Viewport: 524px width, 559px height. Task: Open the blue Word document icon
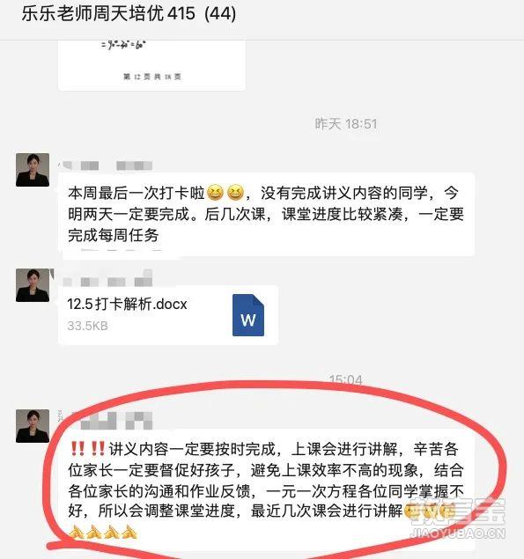[248, 315]
